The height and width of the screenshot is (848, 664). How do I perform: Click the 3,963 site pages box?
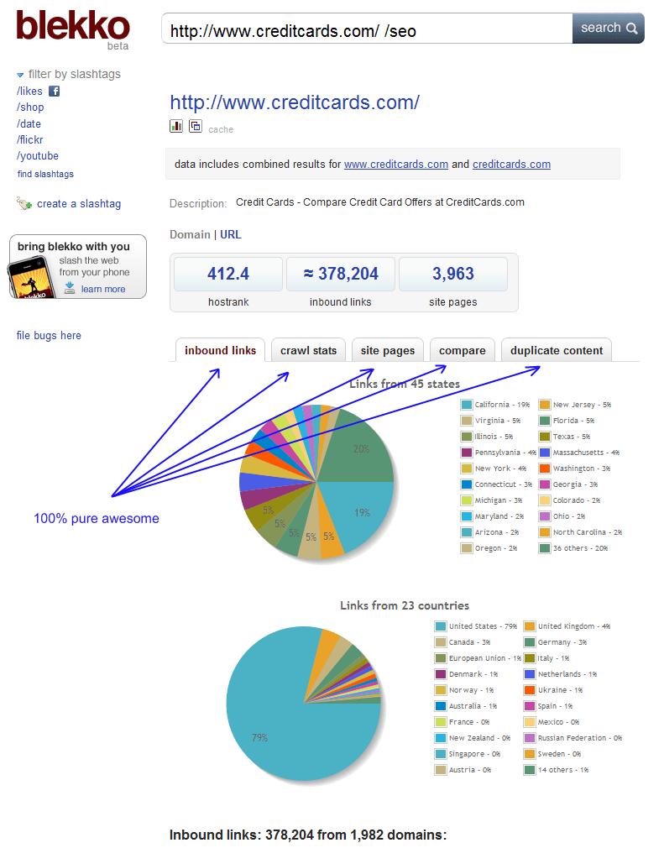click(x=453, y=275)
